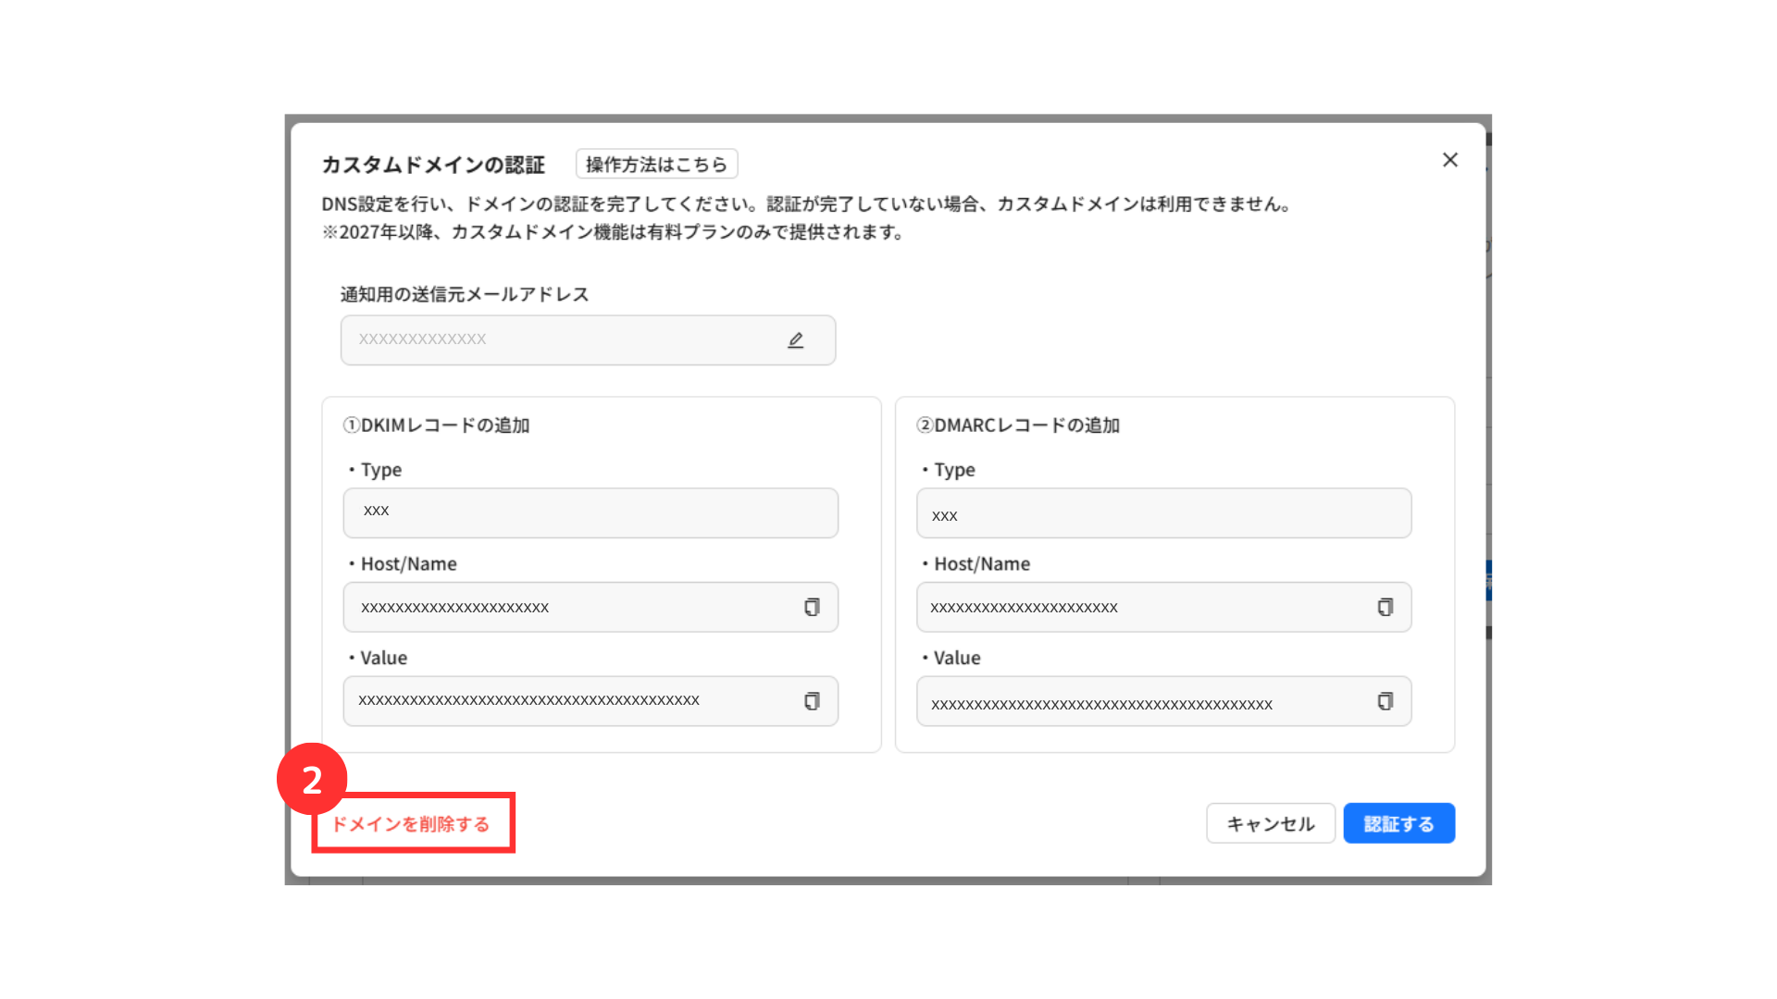
Task: Close the custom domain dialog with X
Action: (1449, 160)
